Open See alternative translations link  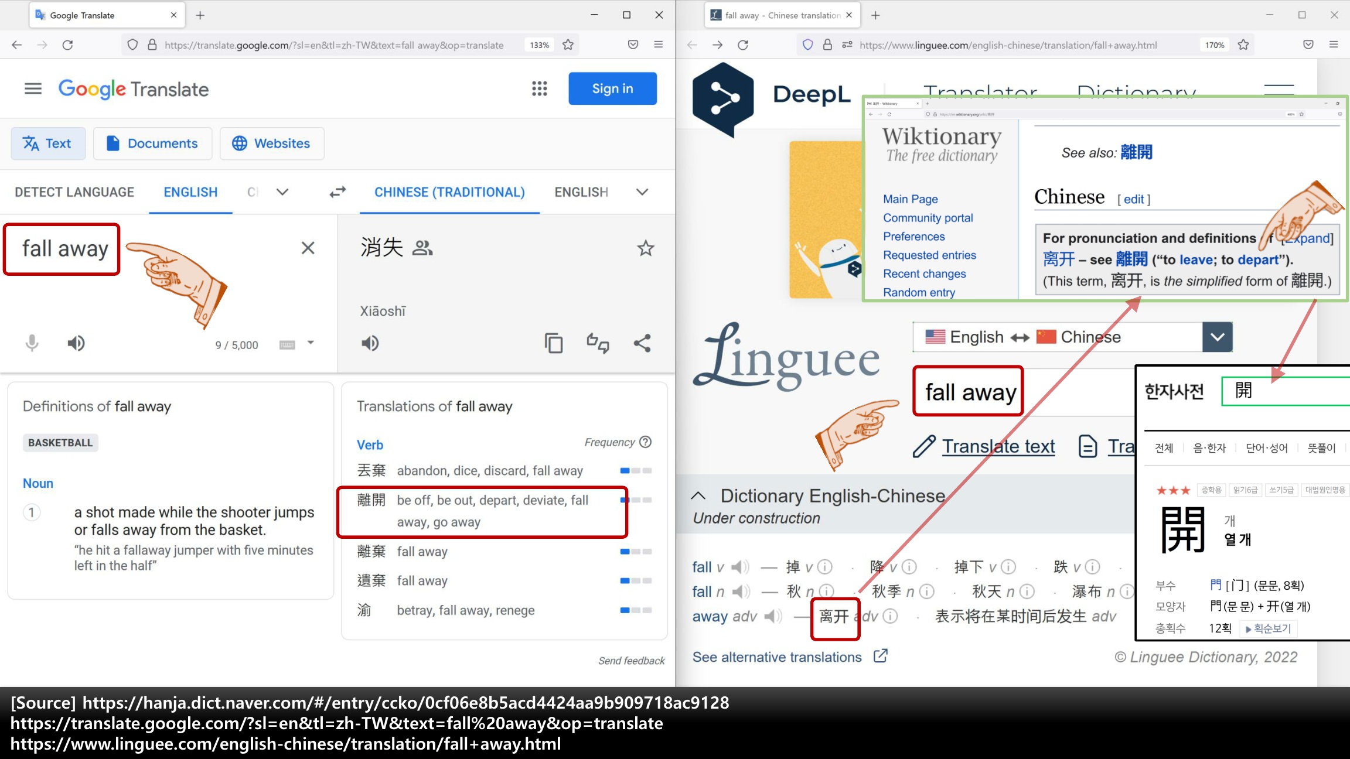point(777,657)
